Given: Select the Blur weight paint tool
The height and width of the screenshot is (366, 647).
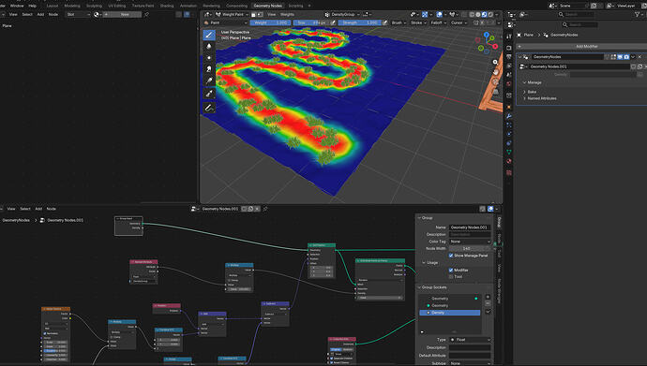Looking at the screenshot, I should click(x=209, y=46).
